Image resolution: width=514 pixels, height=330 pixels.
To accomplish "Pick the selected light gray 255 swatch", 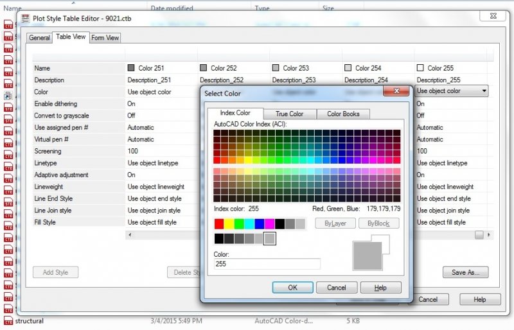I will click(x=270, y=239).
